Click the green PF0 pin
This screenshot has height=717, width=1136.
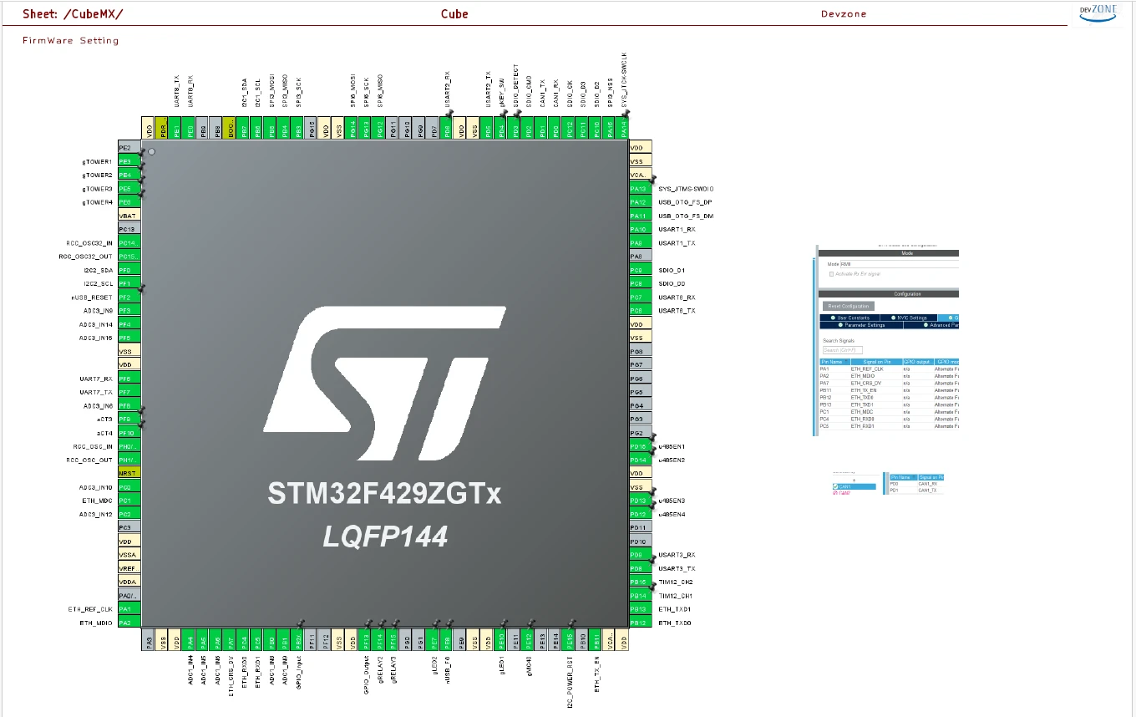(129, 270)
